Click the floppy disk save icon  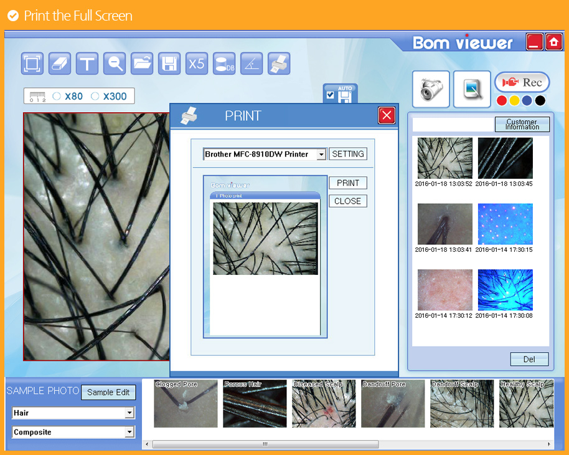tap(169, 63)
